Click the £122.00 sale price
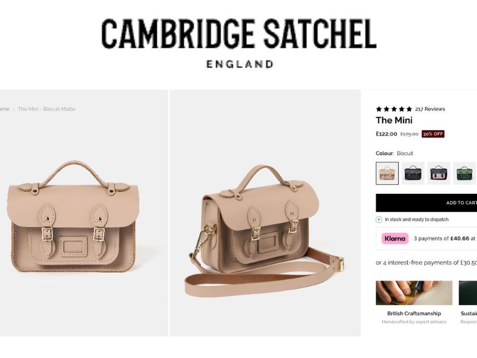Image resolution: width=477 pixels, height=358 pixels. (386, 134)
